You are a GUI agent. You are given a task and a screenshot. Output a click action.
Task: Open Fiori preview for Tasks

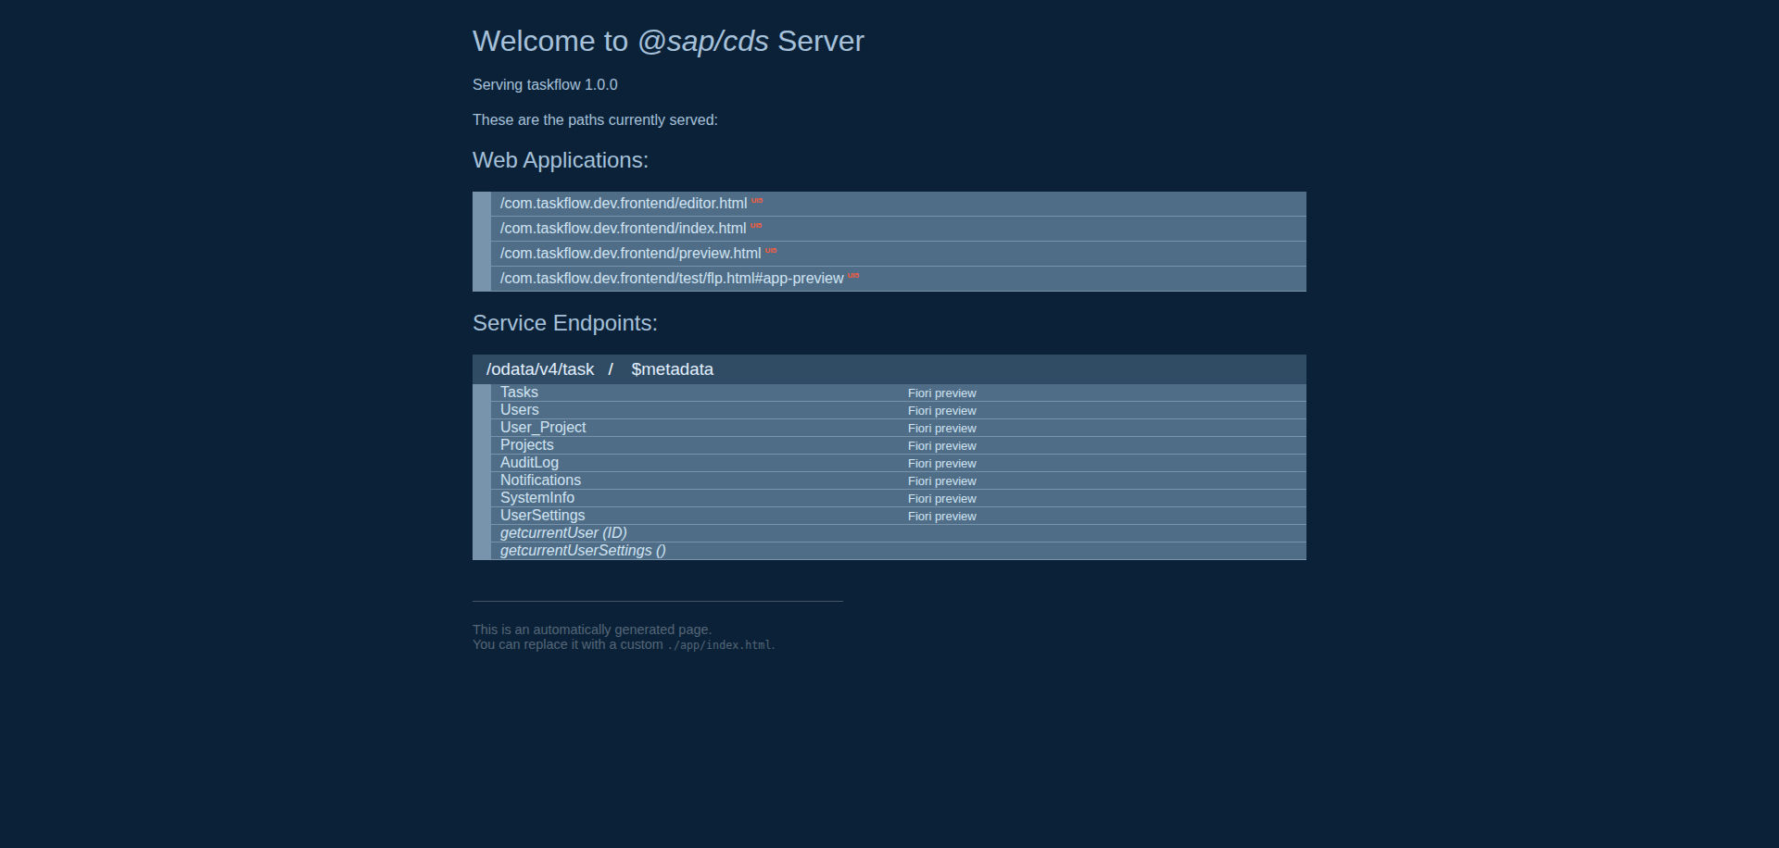(x=941, y=393)
